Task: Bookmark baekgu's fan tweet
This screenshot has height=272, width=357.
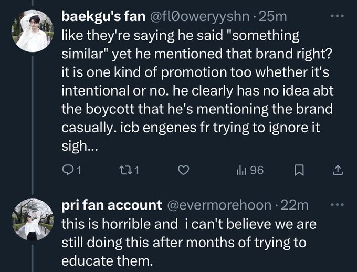Action: (x=298, y=170)
